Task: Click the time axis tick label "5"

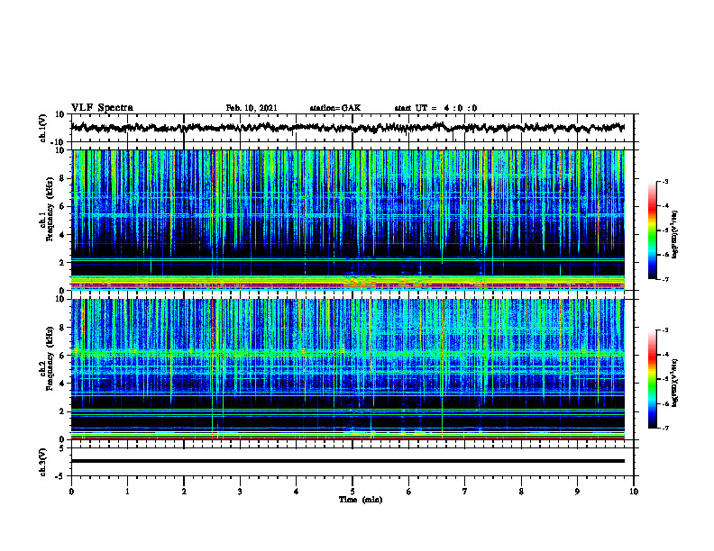Action: pos(352,492)
